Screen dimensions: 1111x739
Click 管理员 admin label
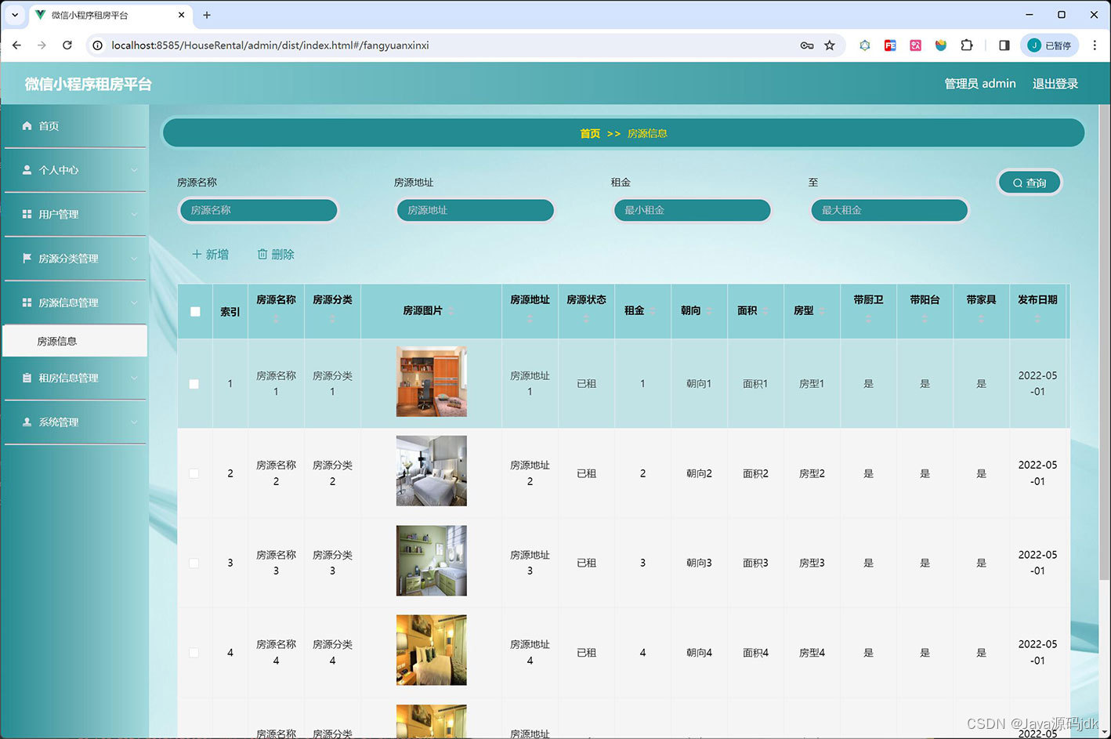[979, 84]
